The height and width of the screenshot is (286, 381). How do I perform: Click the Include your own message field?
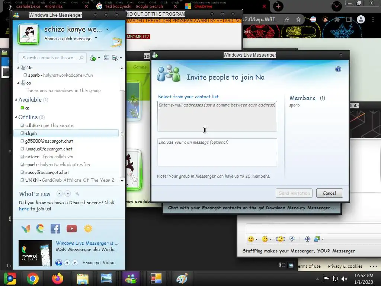point(217,152)
